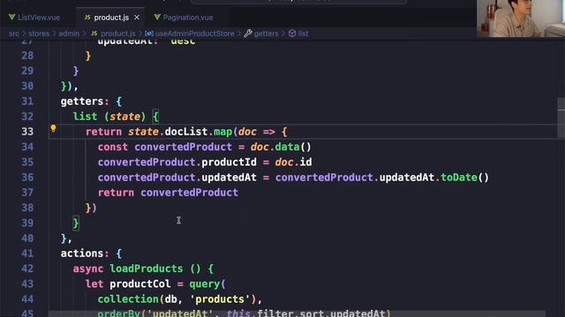Click the symbol icon before useAdminProductStore breadcrumb
Image resolution: width=565 pixels, height=317 pixels.
tap(149, 33)
